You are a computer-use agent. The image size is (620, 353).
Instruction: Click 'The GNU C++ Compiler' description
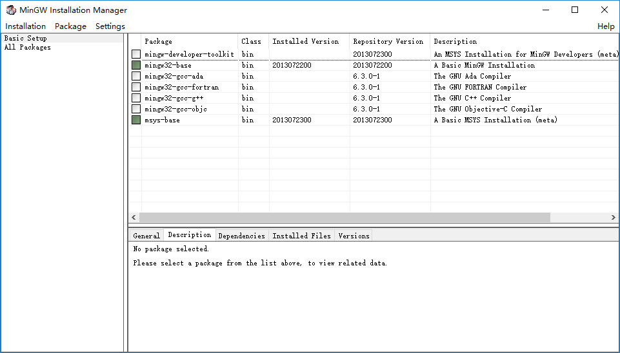click(472, 98)
